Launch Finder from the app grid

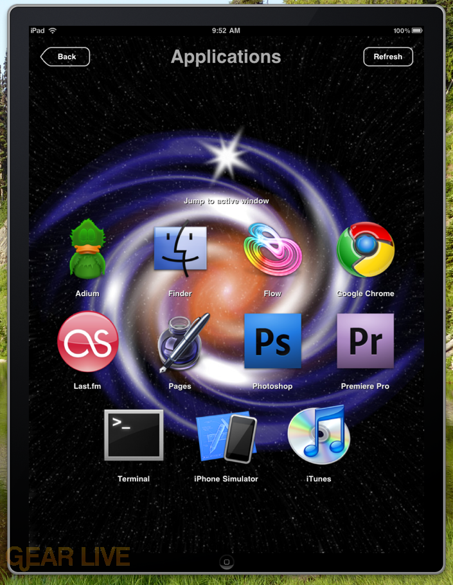(181, 248)
